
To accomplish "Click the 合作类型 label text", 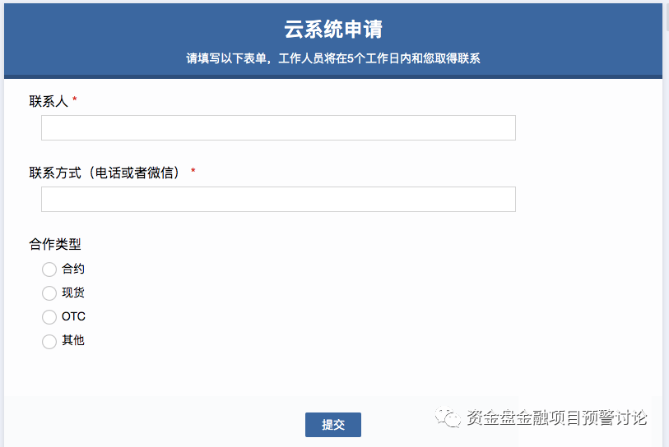I will point(55,244).
